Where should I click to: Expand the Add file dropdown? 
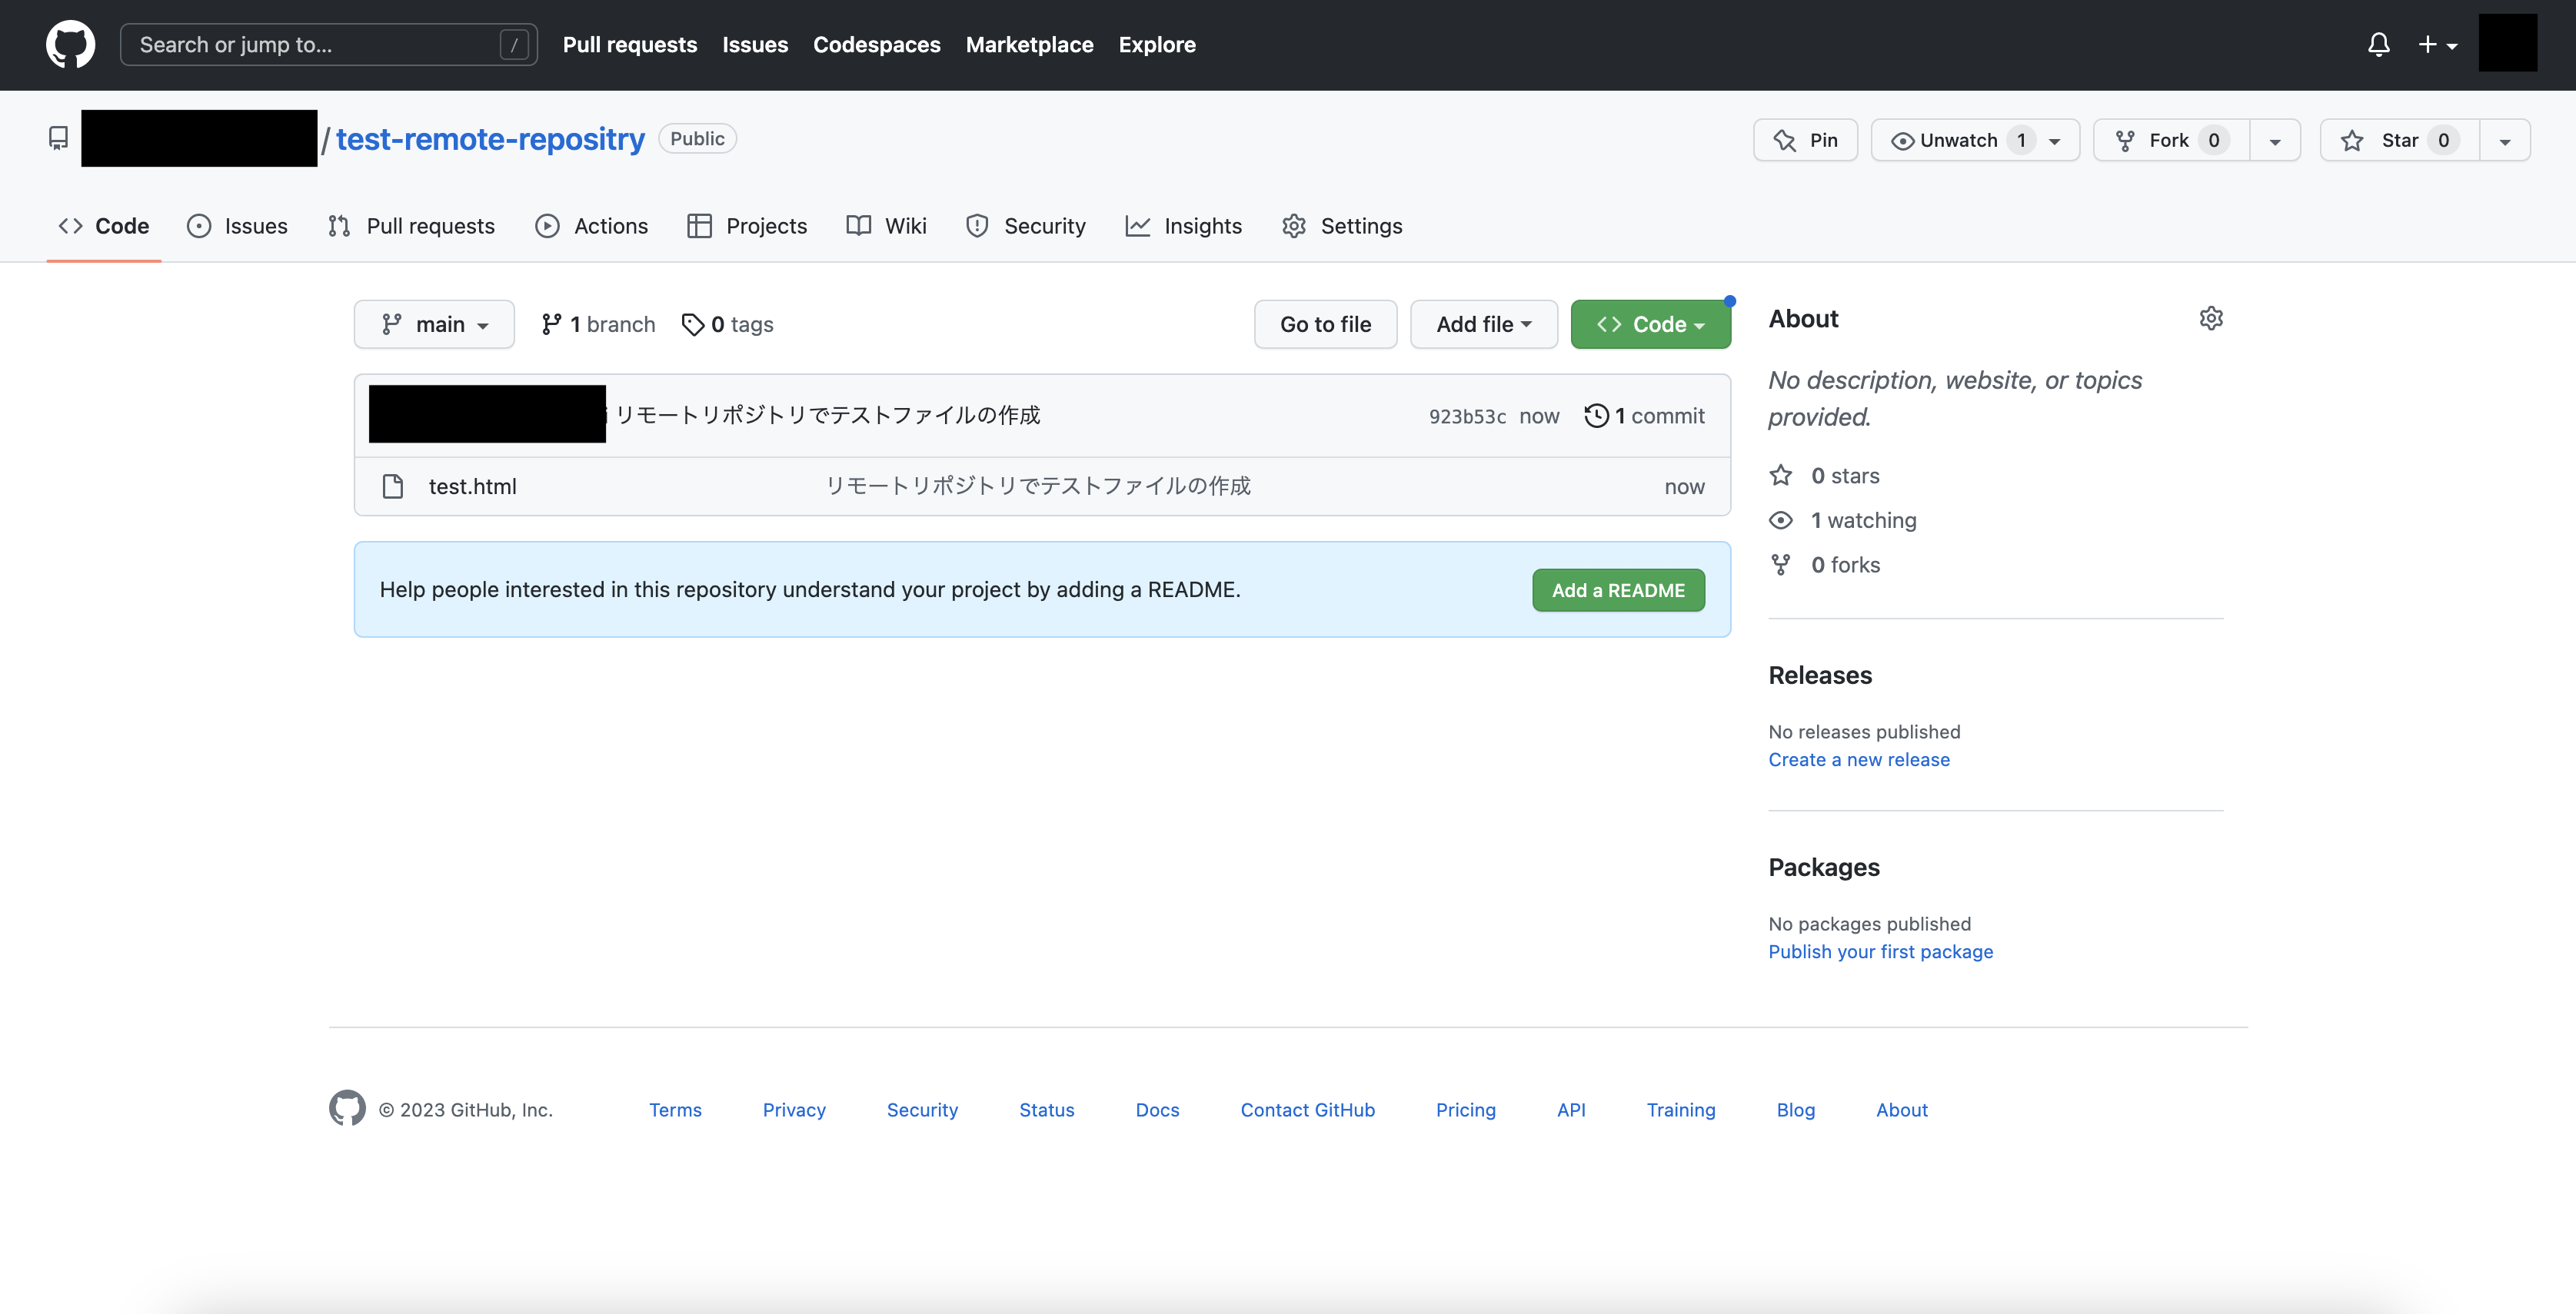pos(1484,324)
